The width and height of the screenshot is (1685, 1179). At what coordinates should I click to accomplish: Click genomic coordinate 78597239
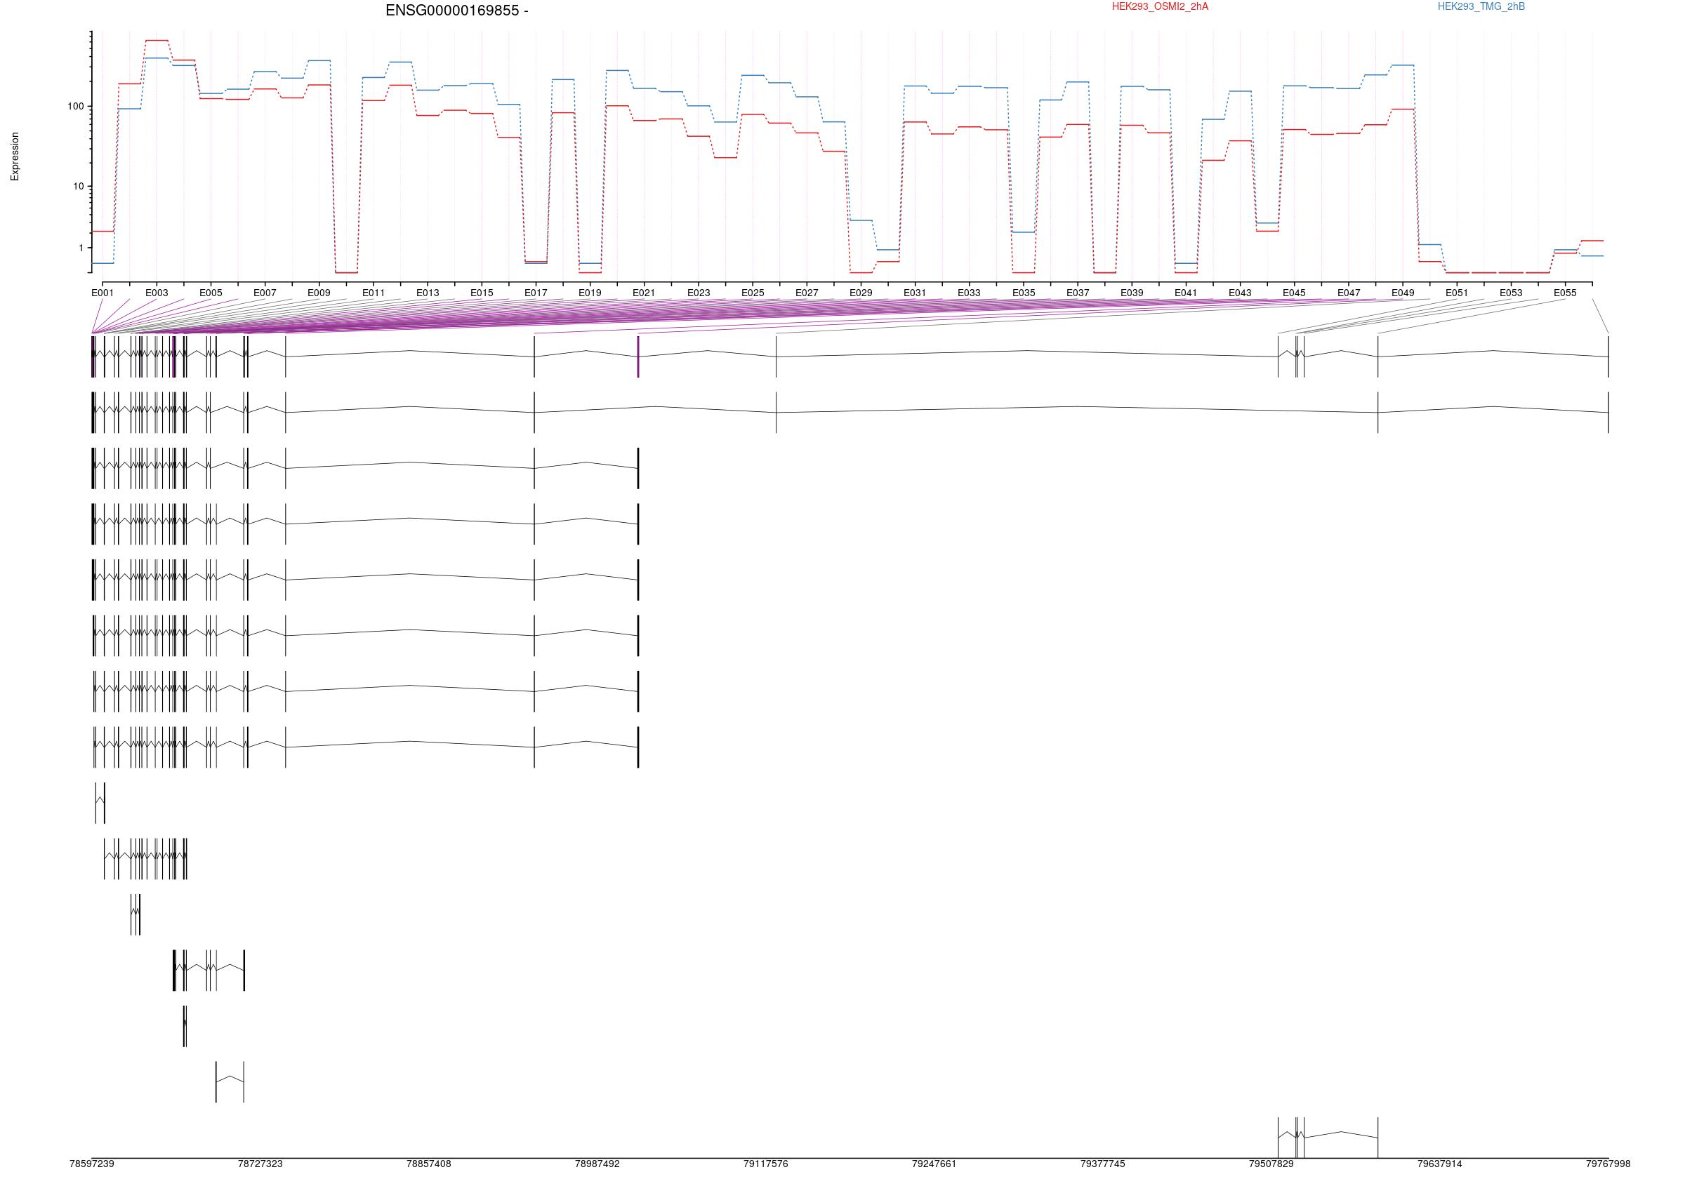[x=92, y=1164]
